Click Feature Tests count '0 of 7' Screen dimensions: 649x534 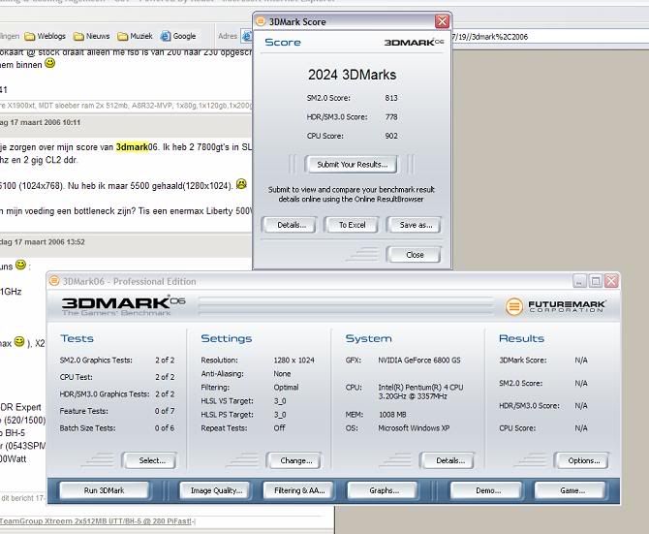(x=165, y=411)
